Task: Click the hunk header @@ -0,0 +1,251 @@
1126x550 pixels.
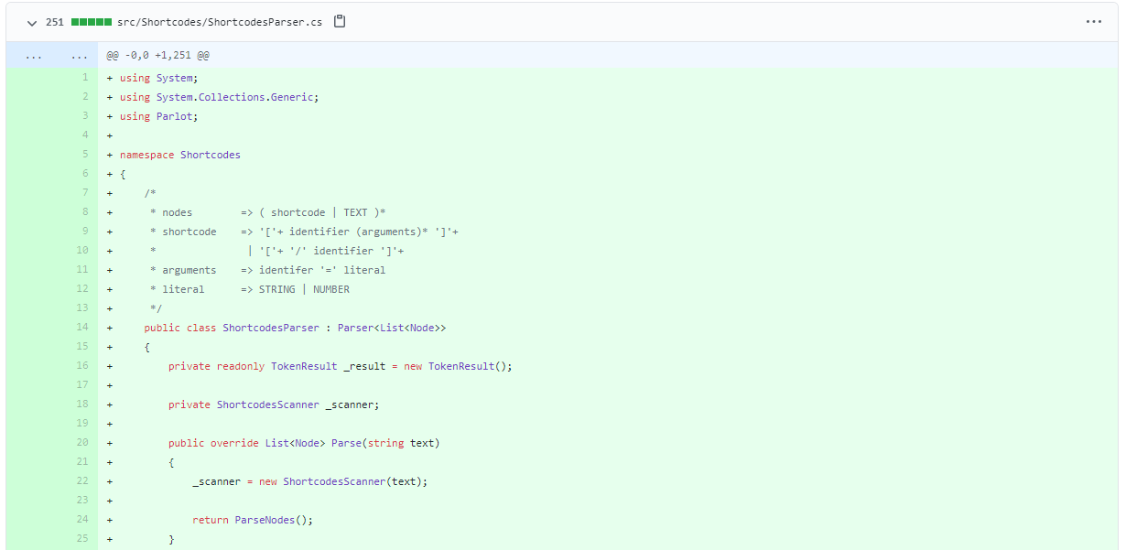Action: [157, 55]
